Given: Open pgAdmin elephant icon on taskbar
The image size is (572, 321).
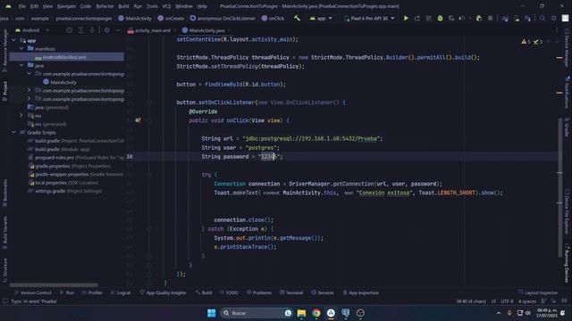Looking at the screenshot, I should click(x=346, y=313).
